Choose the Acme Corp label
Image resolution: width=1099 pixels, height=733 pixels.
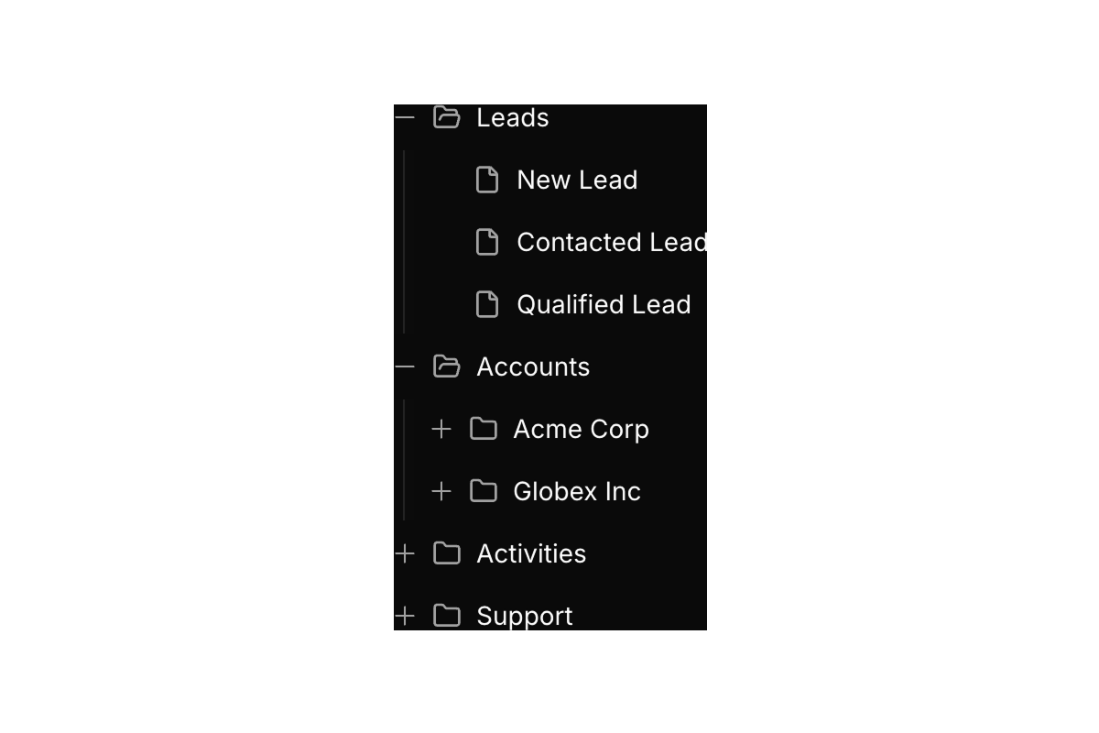tap(581, 429)
